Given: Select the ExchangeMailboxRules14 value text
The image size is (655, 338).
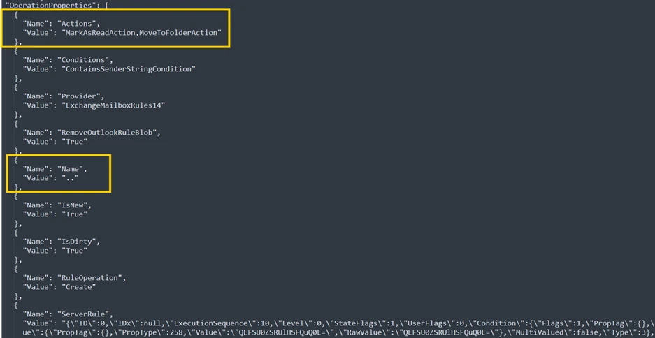Looking at the screenshot, I should [x=114, y=105].
